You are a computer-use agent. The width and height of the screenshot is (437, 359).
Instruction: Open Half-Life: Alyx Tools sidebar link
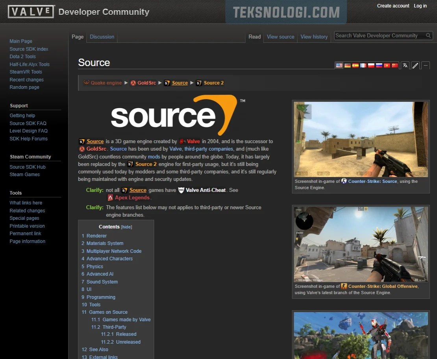point(30,64)
